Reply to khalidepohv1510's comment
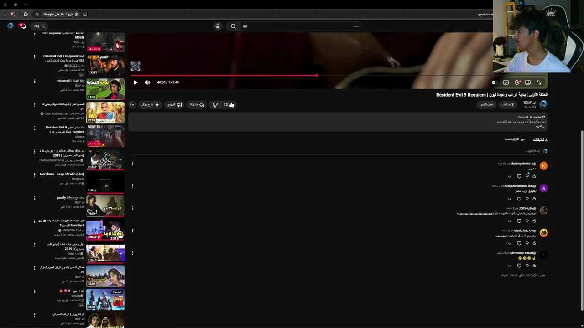 (x=510, y=176)
